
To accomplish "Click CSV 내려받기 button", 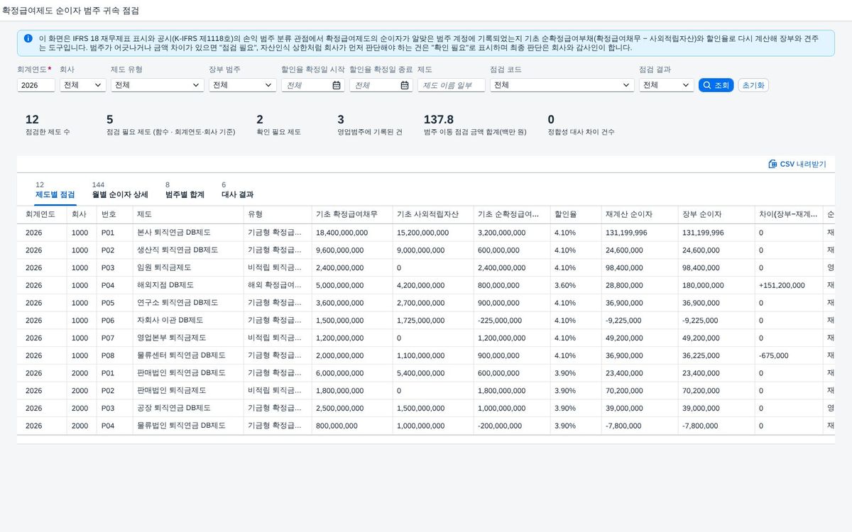I will (x=797, y=164).
